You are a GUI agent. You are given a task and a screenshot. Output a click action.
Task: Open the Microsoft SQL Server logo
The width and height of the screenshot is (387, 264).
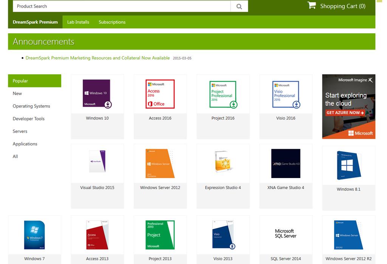pos(286,233)
